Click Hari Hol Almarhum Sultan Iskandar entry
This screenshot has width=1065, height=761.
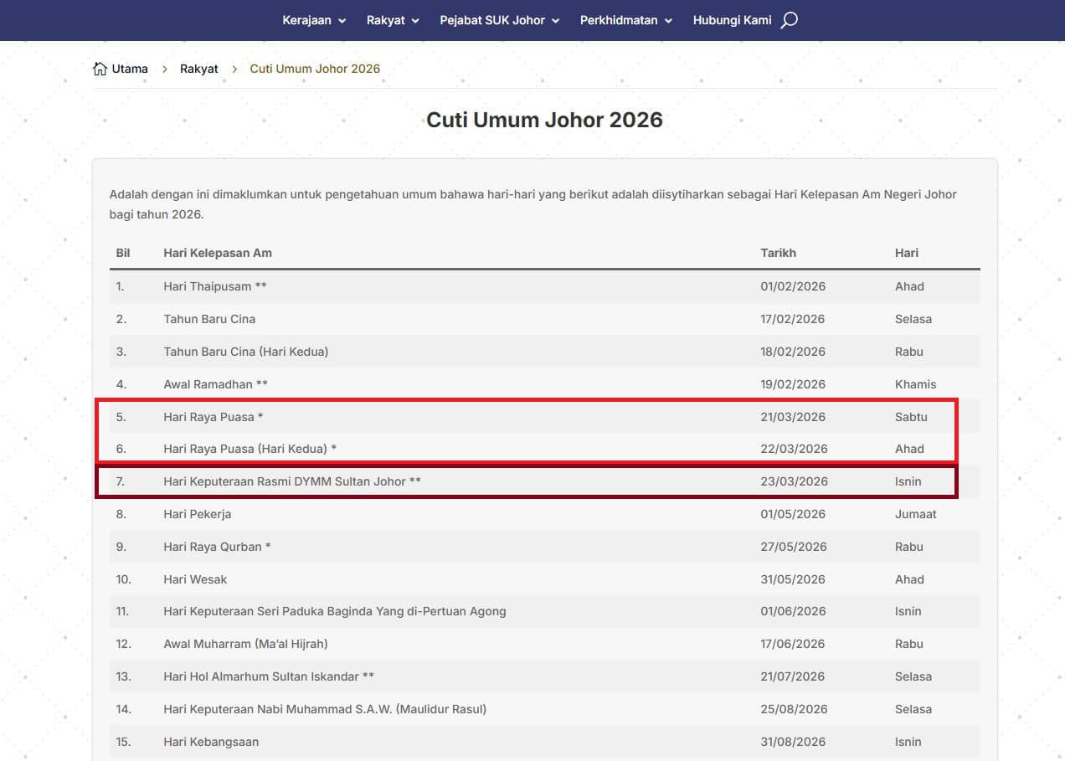(269, 676)
